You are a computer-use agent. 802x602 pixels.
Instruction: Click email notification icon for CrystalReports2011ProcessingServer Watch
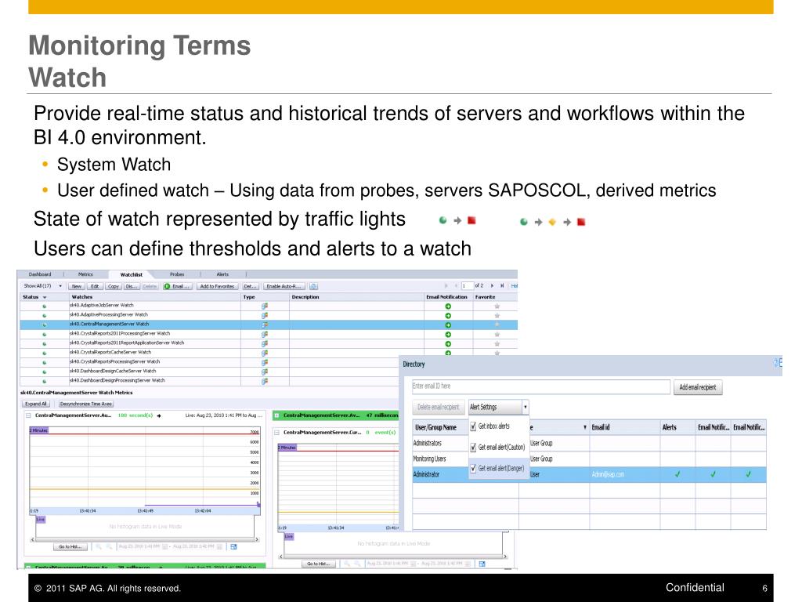448,334
